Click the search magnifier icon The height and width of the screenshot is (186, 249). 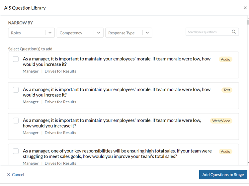[x=234, y=32]
